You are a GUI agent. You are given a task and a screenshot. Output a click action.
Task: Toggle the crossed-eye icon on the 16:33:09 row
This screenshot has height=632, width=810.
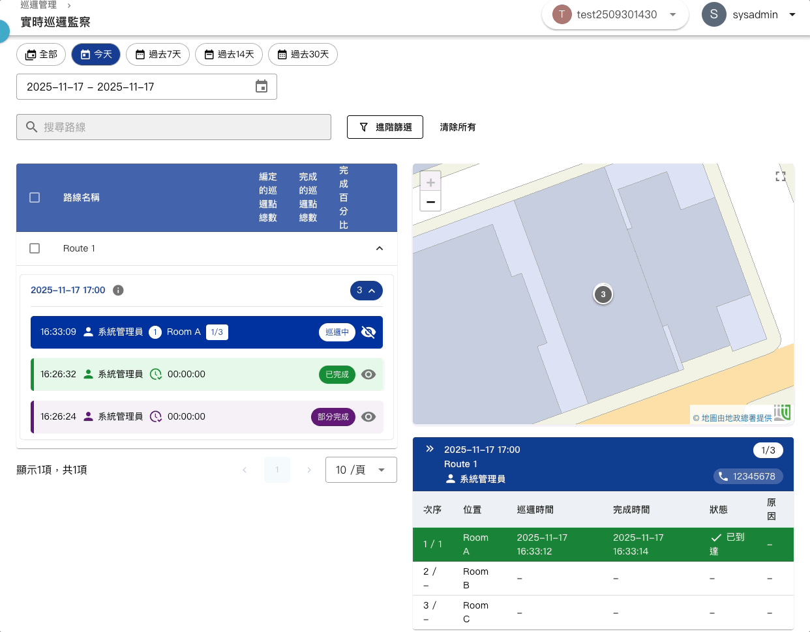(368, 332)
